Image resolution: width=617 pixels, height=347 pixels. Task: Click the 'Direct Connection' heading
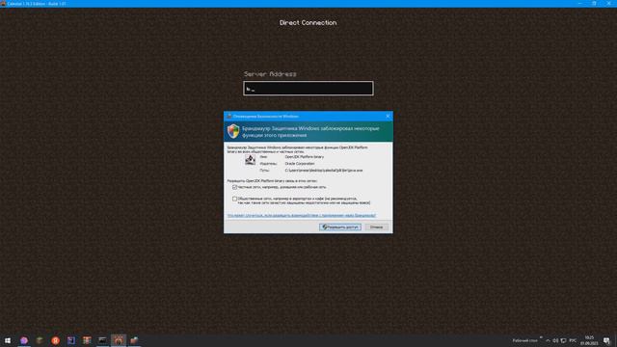click(308, 23)
